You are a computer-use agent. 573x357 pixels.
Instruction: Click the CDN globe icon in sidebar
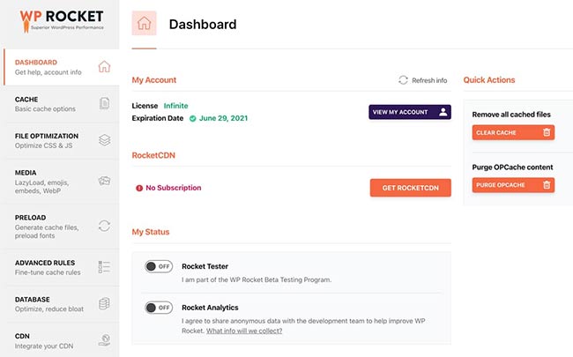[x=104, y=338]
